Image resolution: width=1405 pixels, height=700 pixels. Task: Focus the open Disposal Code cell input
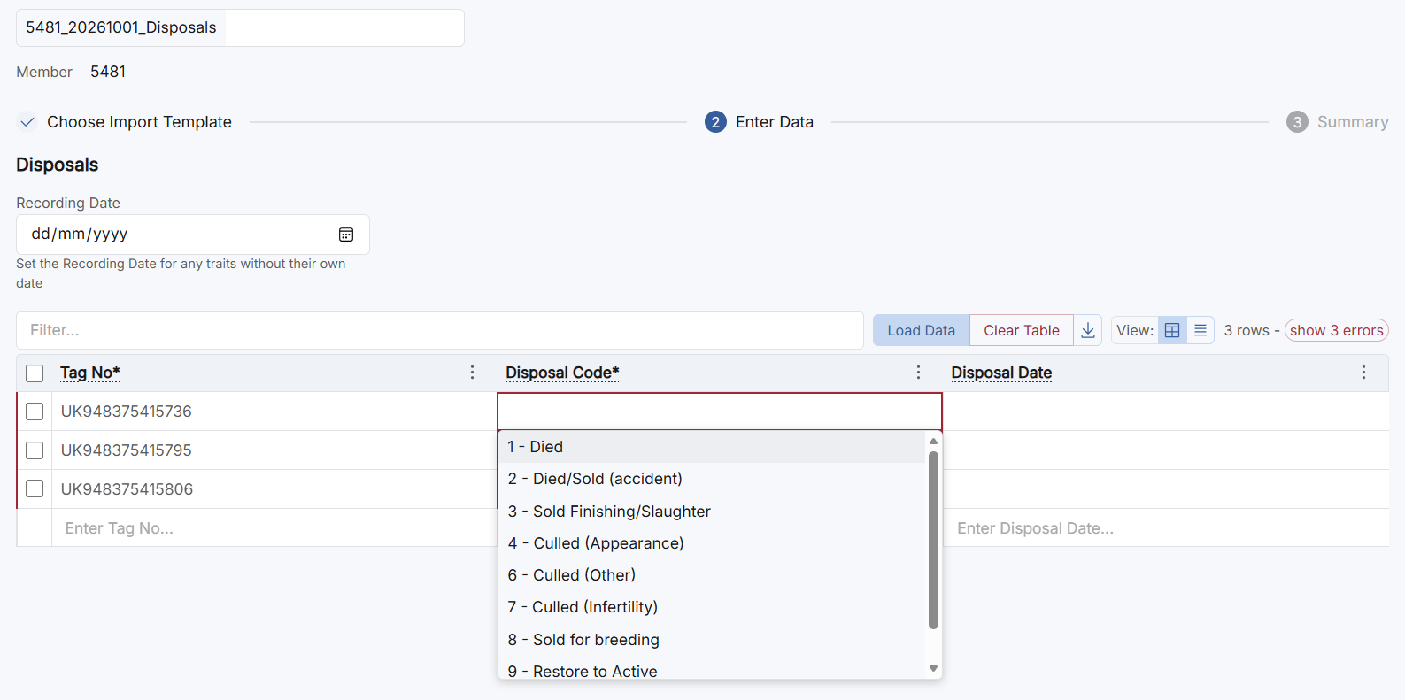pyautogui.click(x=720, y=412)
